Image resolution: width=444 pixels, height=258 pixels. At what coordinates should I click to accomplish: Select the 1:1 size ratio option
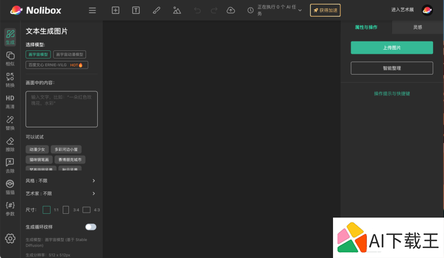47,210
